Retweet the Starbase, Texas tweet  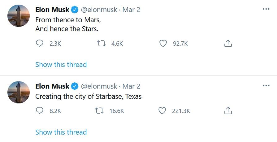pos(100,111)
